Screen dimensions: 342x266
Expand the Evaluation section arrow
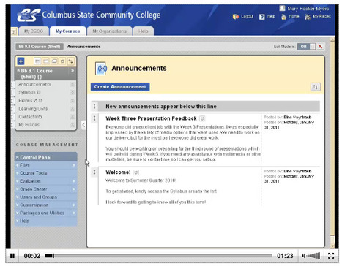(x=73, y=181)
